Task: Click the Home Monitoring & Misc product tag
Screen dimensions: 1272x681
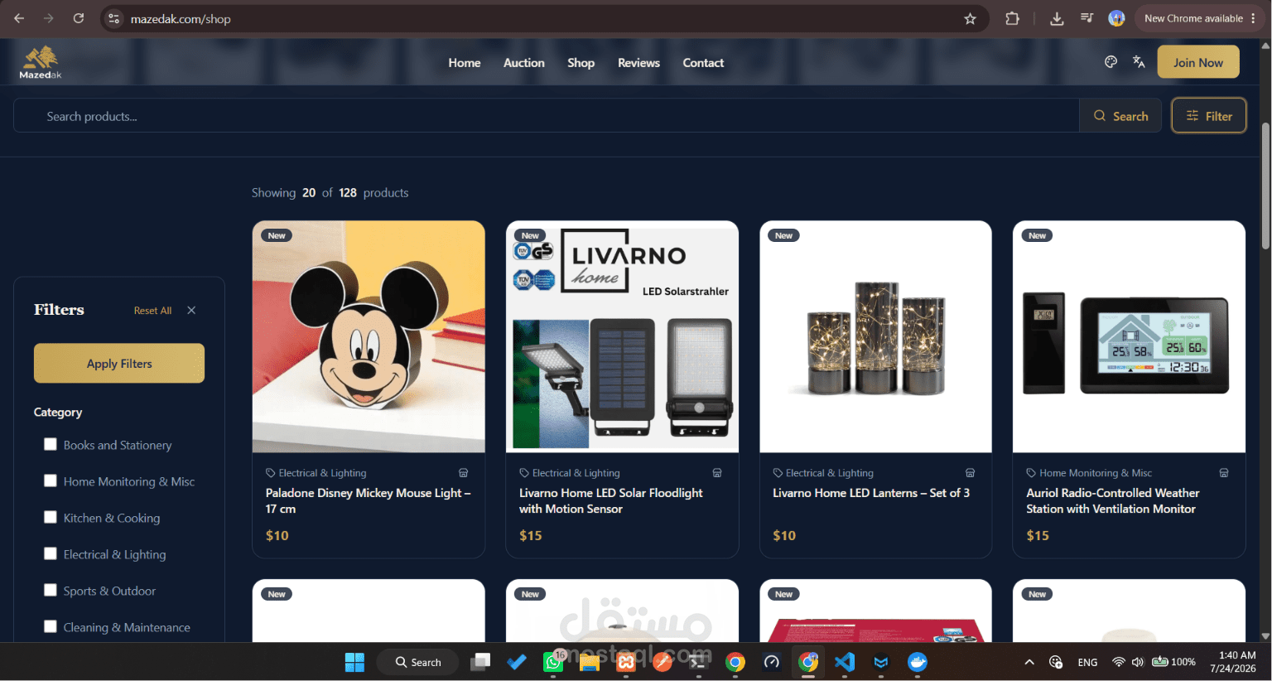Action: point(1089,473)
